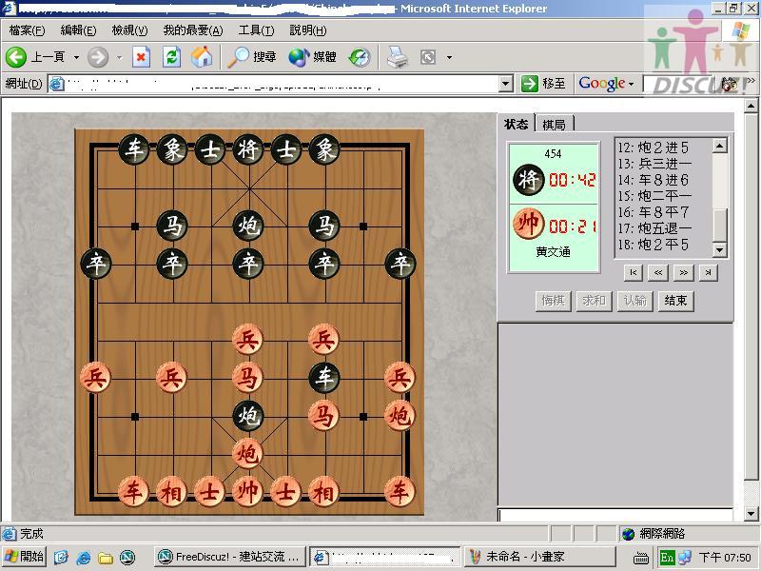This screenshot has height=571, width=761.
Task: Open the 編輯(E) menu
Action: 78,30
